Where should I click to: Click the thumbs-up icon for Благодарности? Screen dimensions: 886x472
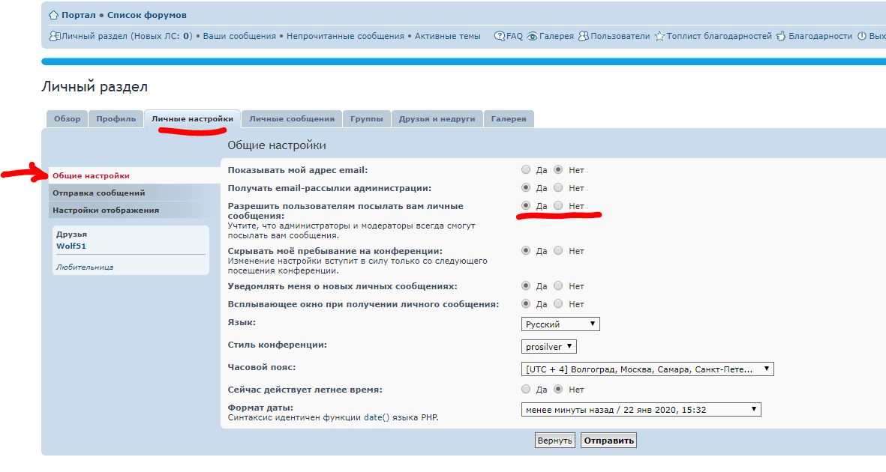tap(781, 36)
